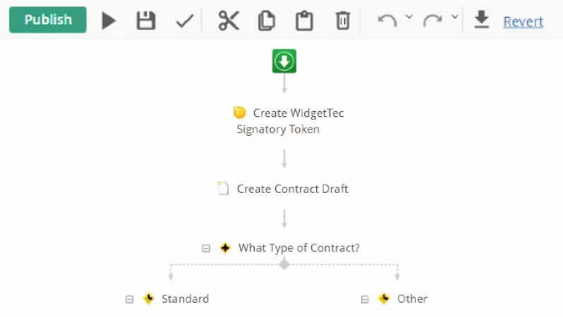The height and width of the screenshot is (317, 563).
Task: Redo the last undone action
Action: [432, 20]
